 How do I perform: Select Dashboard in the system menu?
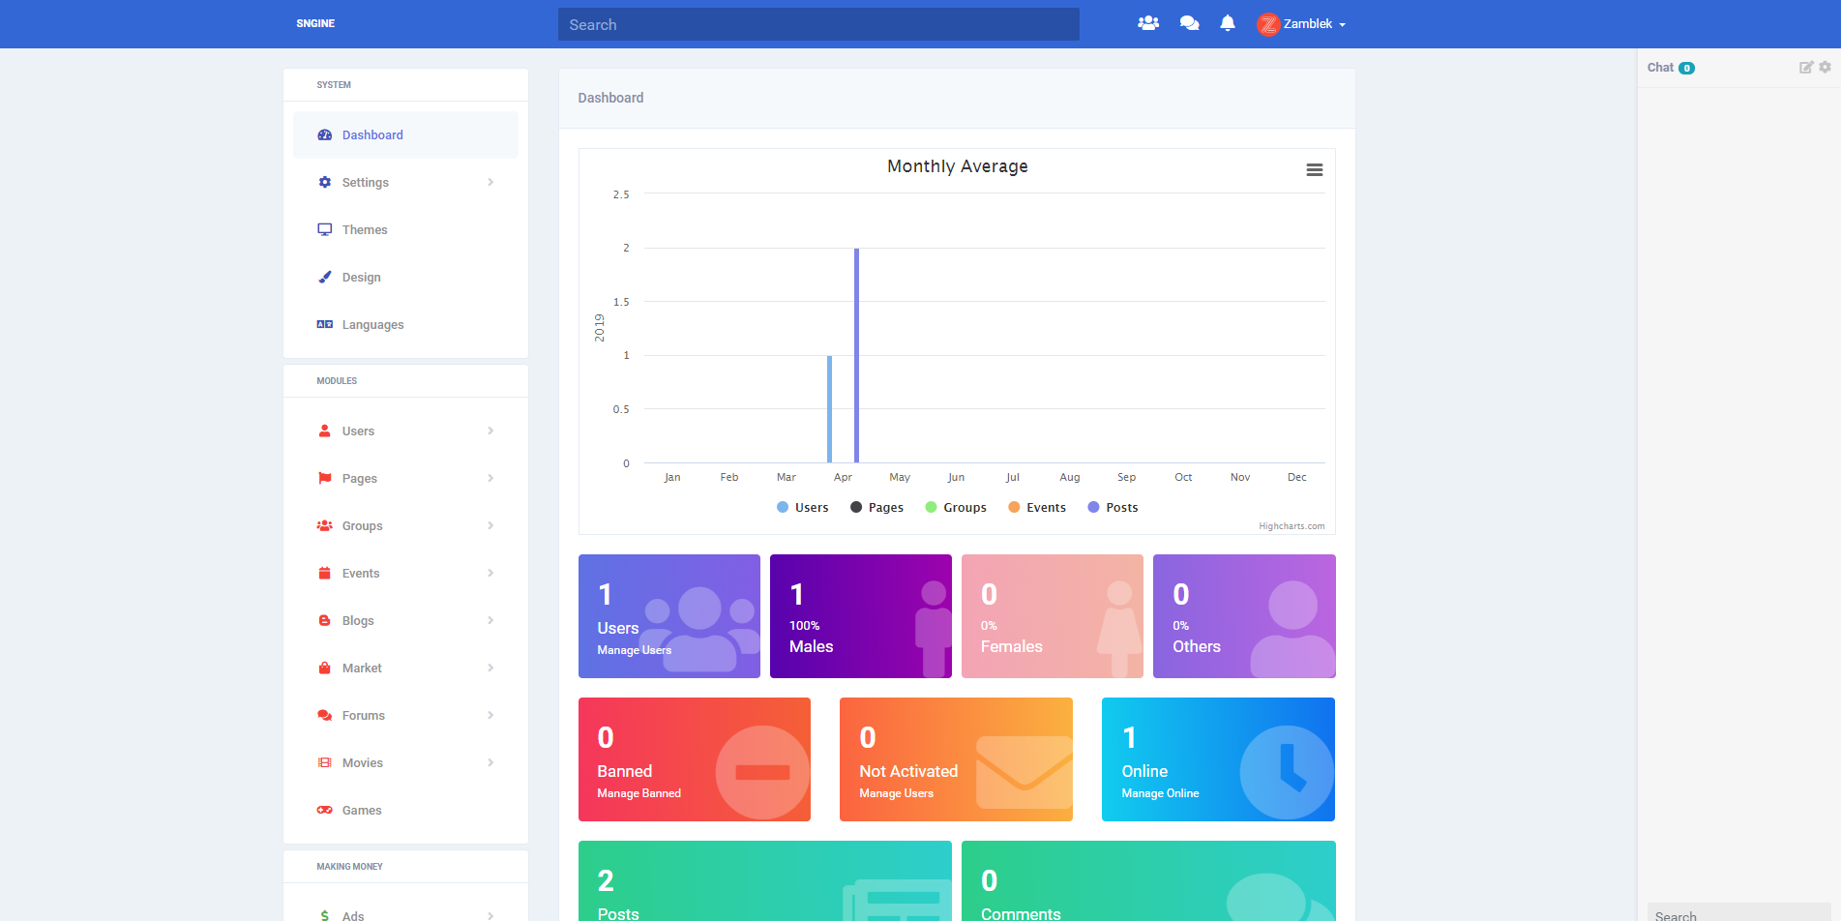pos(405,135)
